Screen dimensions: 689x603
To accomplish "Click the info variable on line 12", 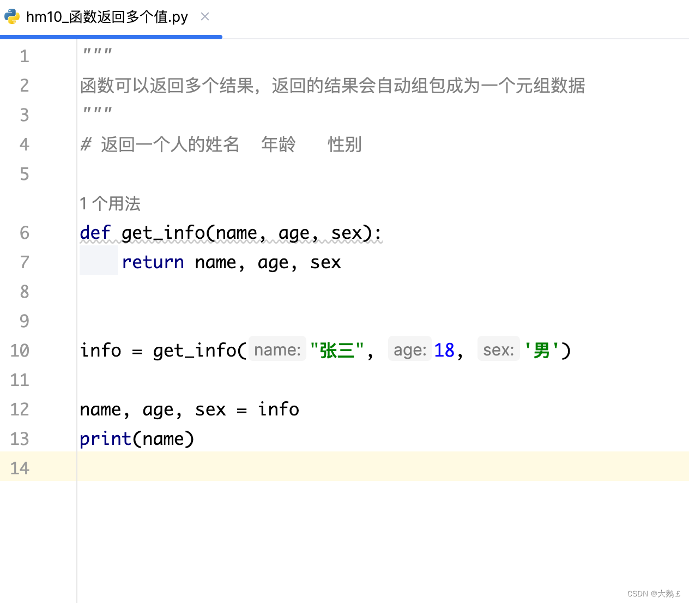I will 278,409.
